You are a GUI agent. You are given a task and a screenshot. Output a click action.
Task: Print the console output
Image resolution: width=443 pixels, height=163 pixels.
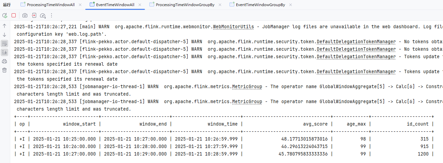pos(4,61)
